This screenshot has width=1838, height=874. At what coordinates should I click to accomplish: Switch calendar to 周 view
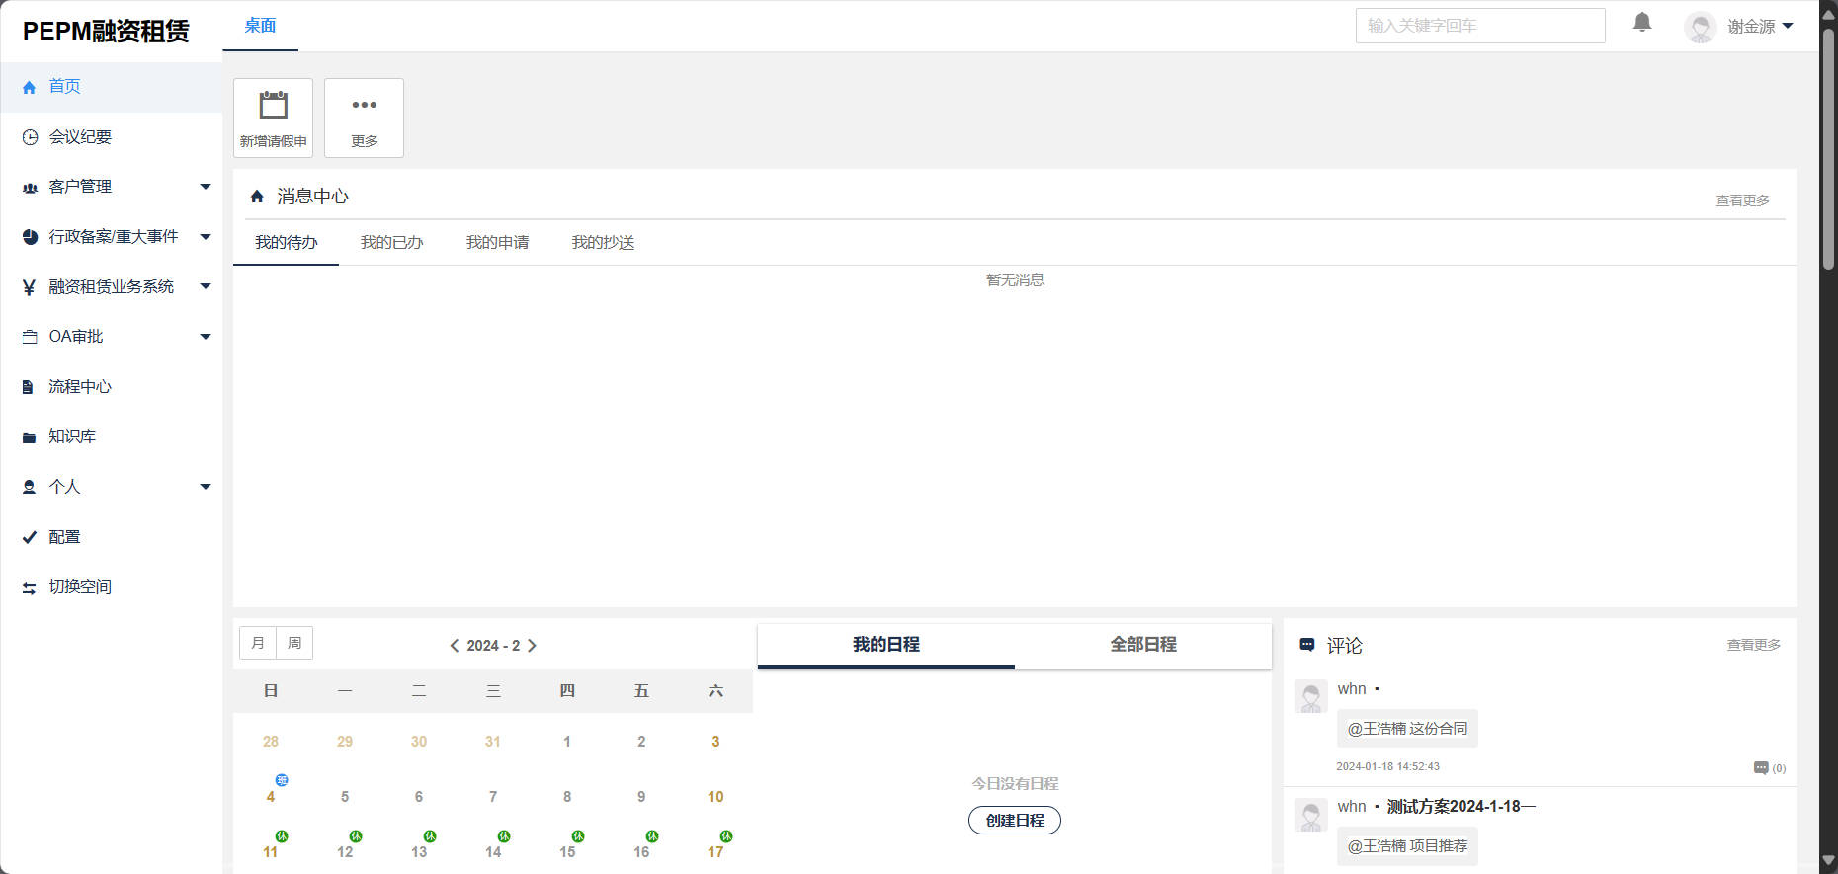(x=294, y=643)
